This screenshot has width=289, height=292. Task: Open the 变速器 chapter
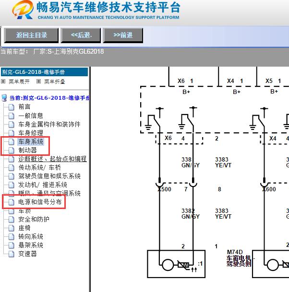pyautogui.click(x=27, y=254)
